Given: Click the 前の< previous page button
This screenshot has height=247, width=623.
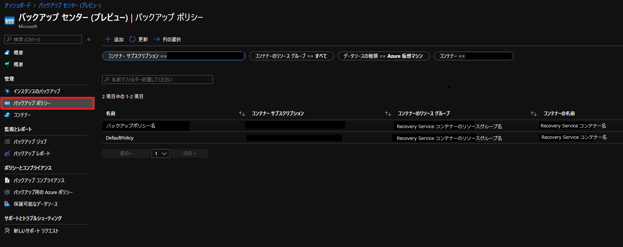Looking at the screenshot, I should [x=126, y=154].
